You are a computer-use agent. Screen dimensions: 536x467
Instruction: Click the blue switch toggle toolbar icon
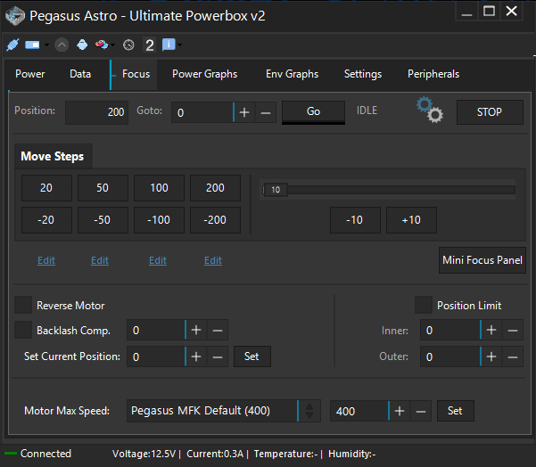(x=32, y=45)
